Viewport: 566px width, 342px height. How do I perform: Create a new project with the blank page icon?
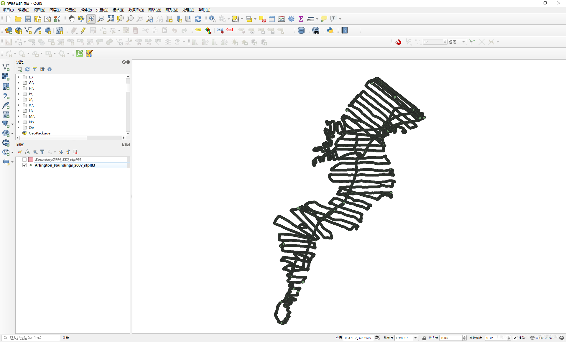[8, 19]
